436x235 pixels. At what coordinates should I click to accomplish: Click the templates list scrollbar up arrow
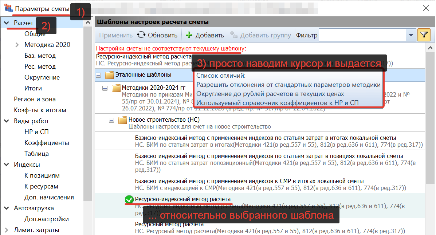click(x=430, y=48)
